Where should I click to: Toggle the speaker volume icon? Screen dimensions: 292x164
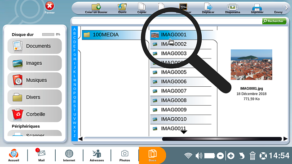pyautogui.click(x=199, y=155)
